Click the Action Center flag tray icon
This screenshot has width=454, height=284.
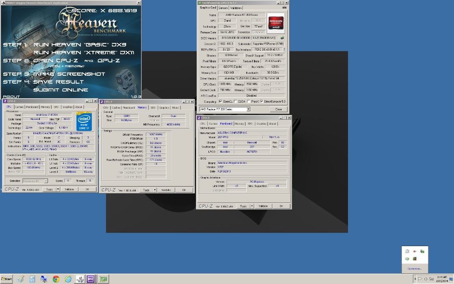coord(420,279)
